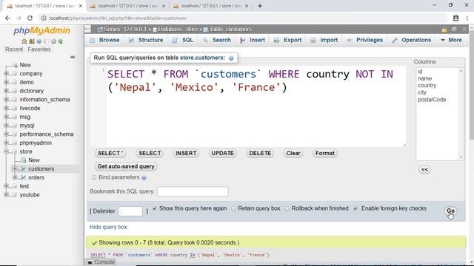Screen dimensions: 474x266
Task: Click Bind parameters help icon
Action: pos(144,178)
